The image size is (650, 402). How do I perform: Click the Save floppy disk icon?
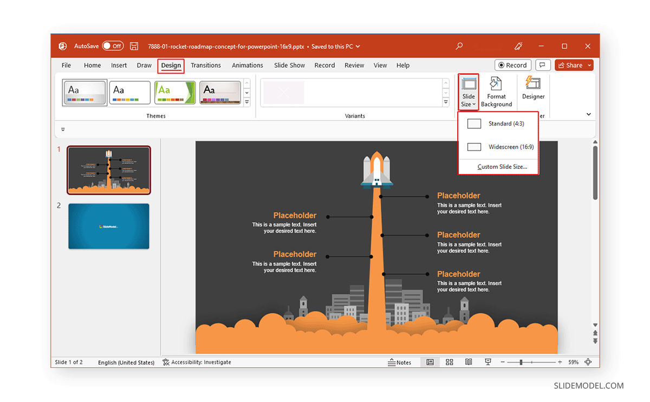point(134,47)
